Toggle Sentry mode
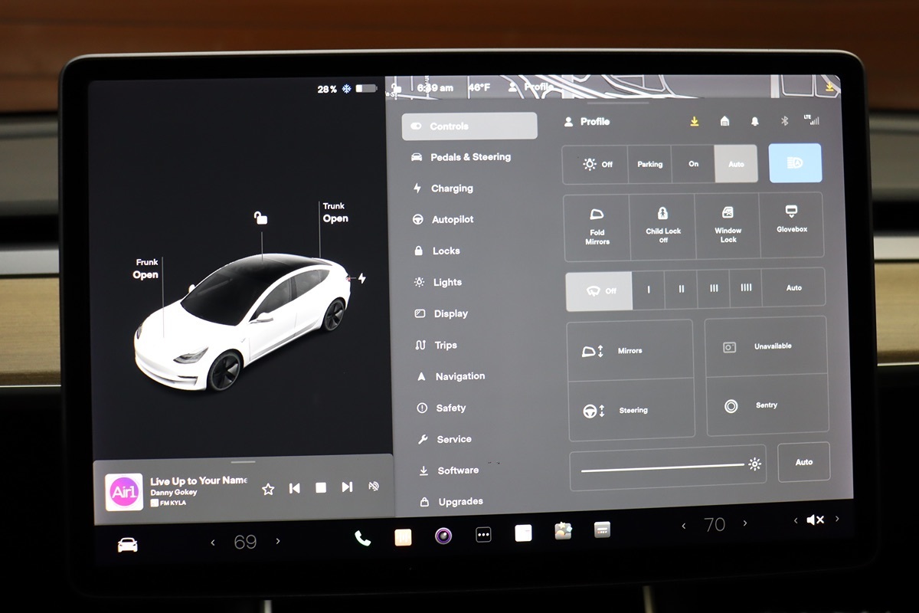Screen dimensions: 919x613 click(766, 405)
